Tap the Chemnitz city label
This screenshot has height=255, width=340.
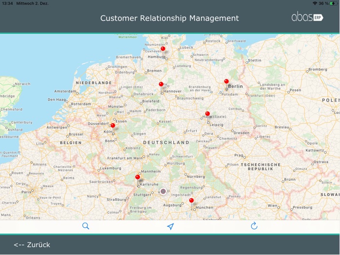228,138
